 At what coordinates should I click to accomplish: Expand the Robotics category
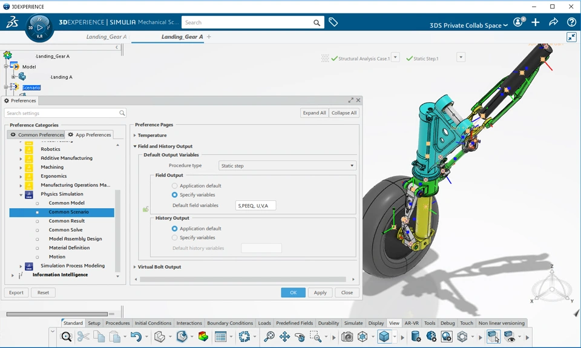pos(21,149)
